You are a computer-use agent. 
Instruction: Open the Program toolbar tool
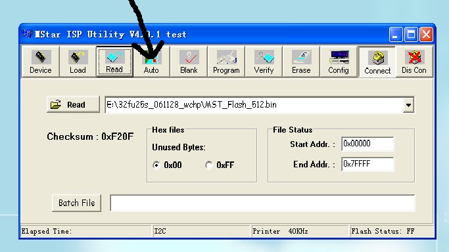(226, 62)
